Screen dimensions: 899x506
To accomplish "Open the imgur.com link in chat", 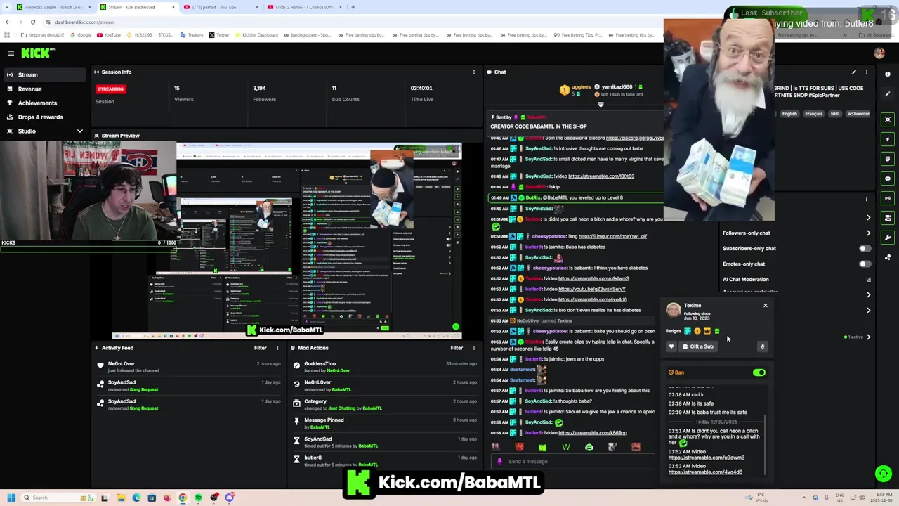I will tap(612, 236).
